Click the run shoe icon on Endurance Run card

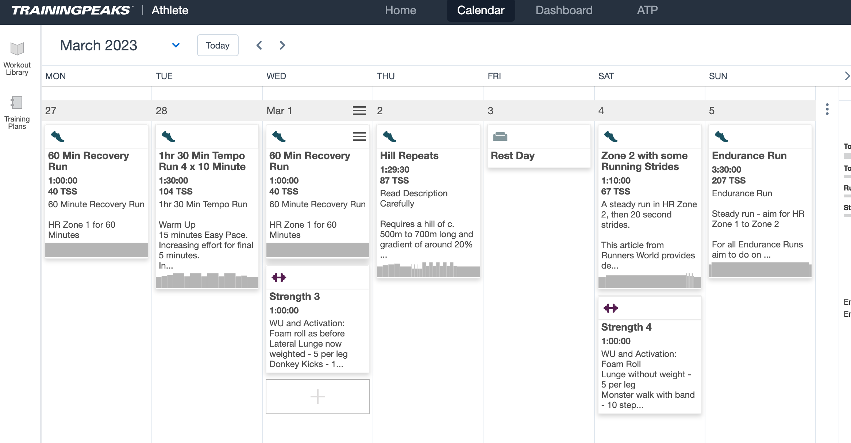point(721,136)
